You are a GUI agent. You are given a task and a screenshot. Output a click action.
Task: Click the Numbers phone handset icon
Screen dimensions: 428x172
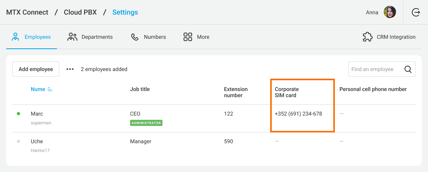(x=135, y=37)
